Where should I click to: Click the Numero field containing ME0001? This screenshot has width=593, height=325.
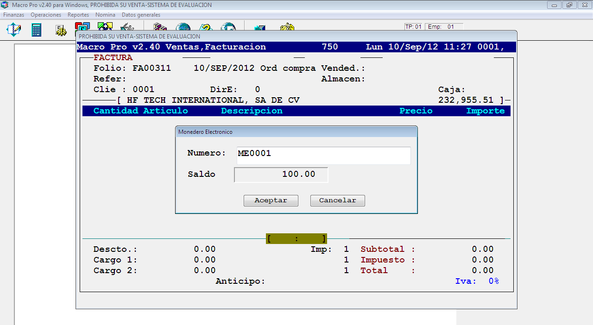pos(323,156)
